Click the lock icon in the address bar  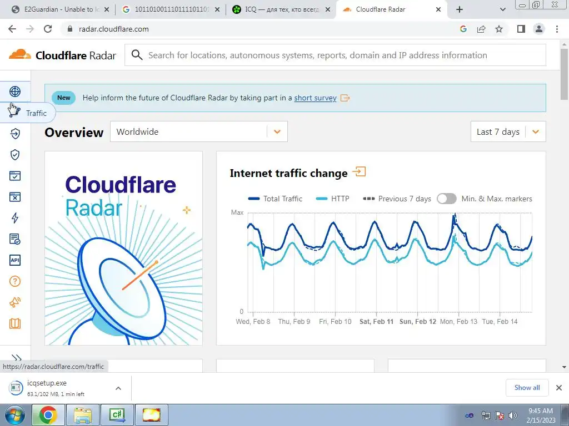70,29
